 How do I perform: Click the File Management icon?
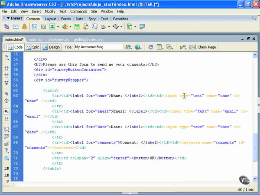coord(128,47)
